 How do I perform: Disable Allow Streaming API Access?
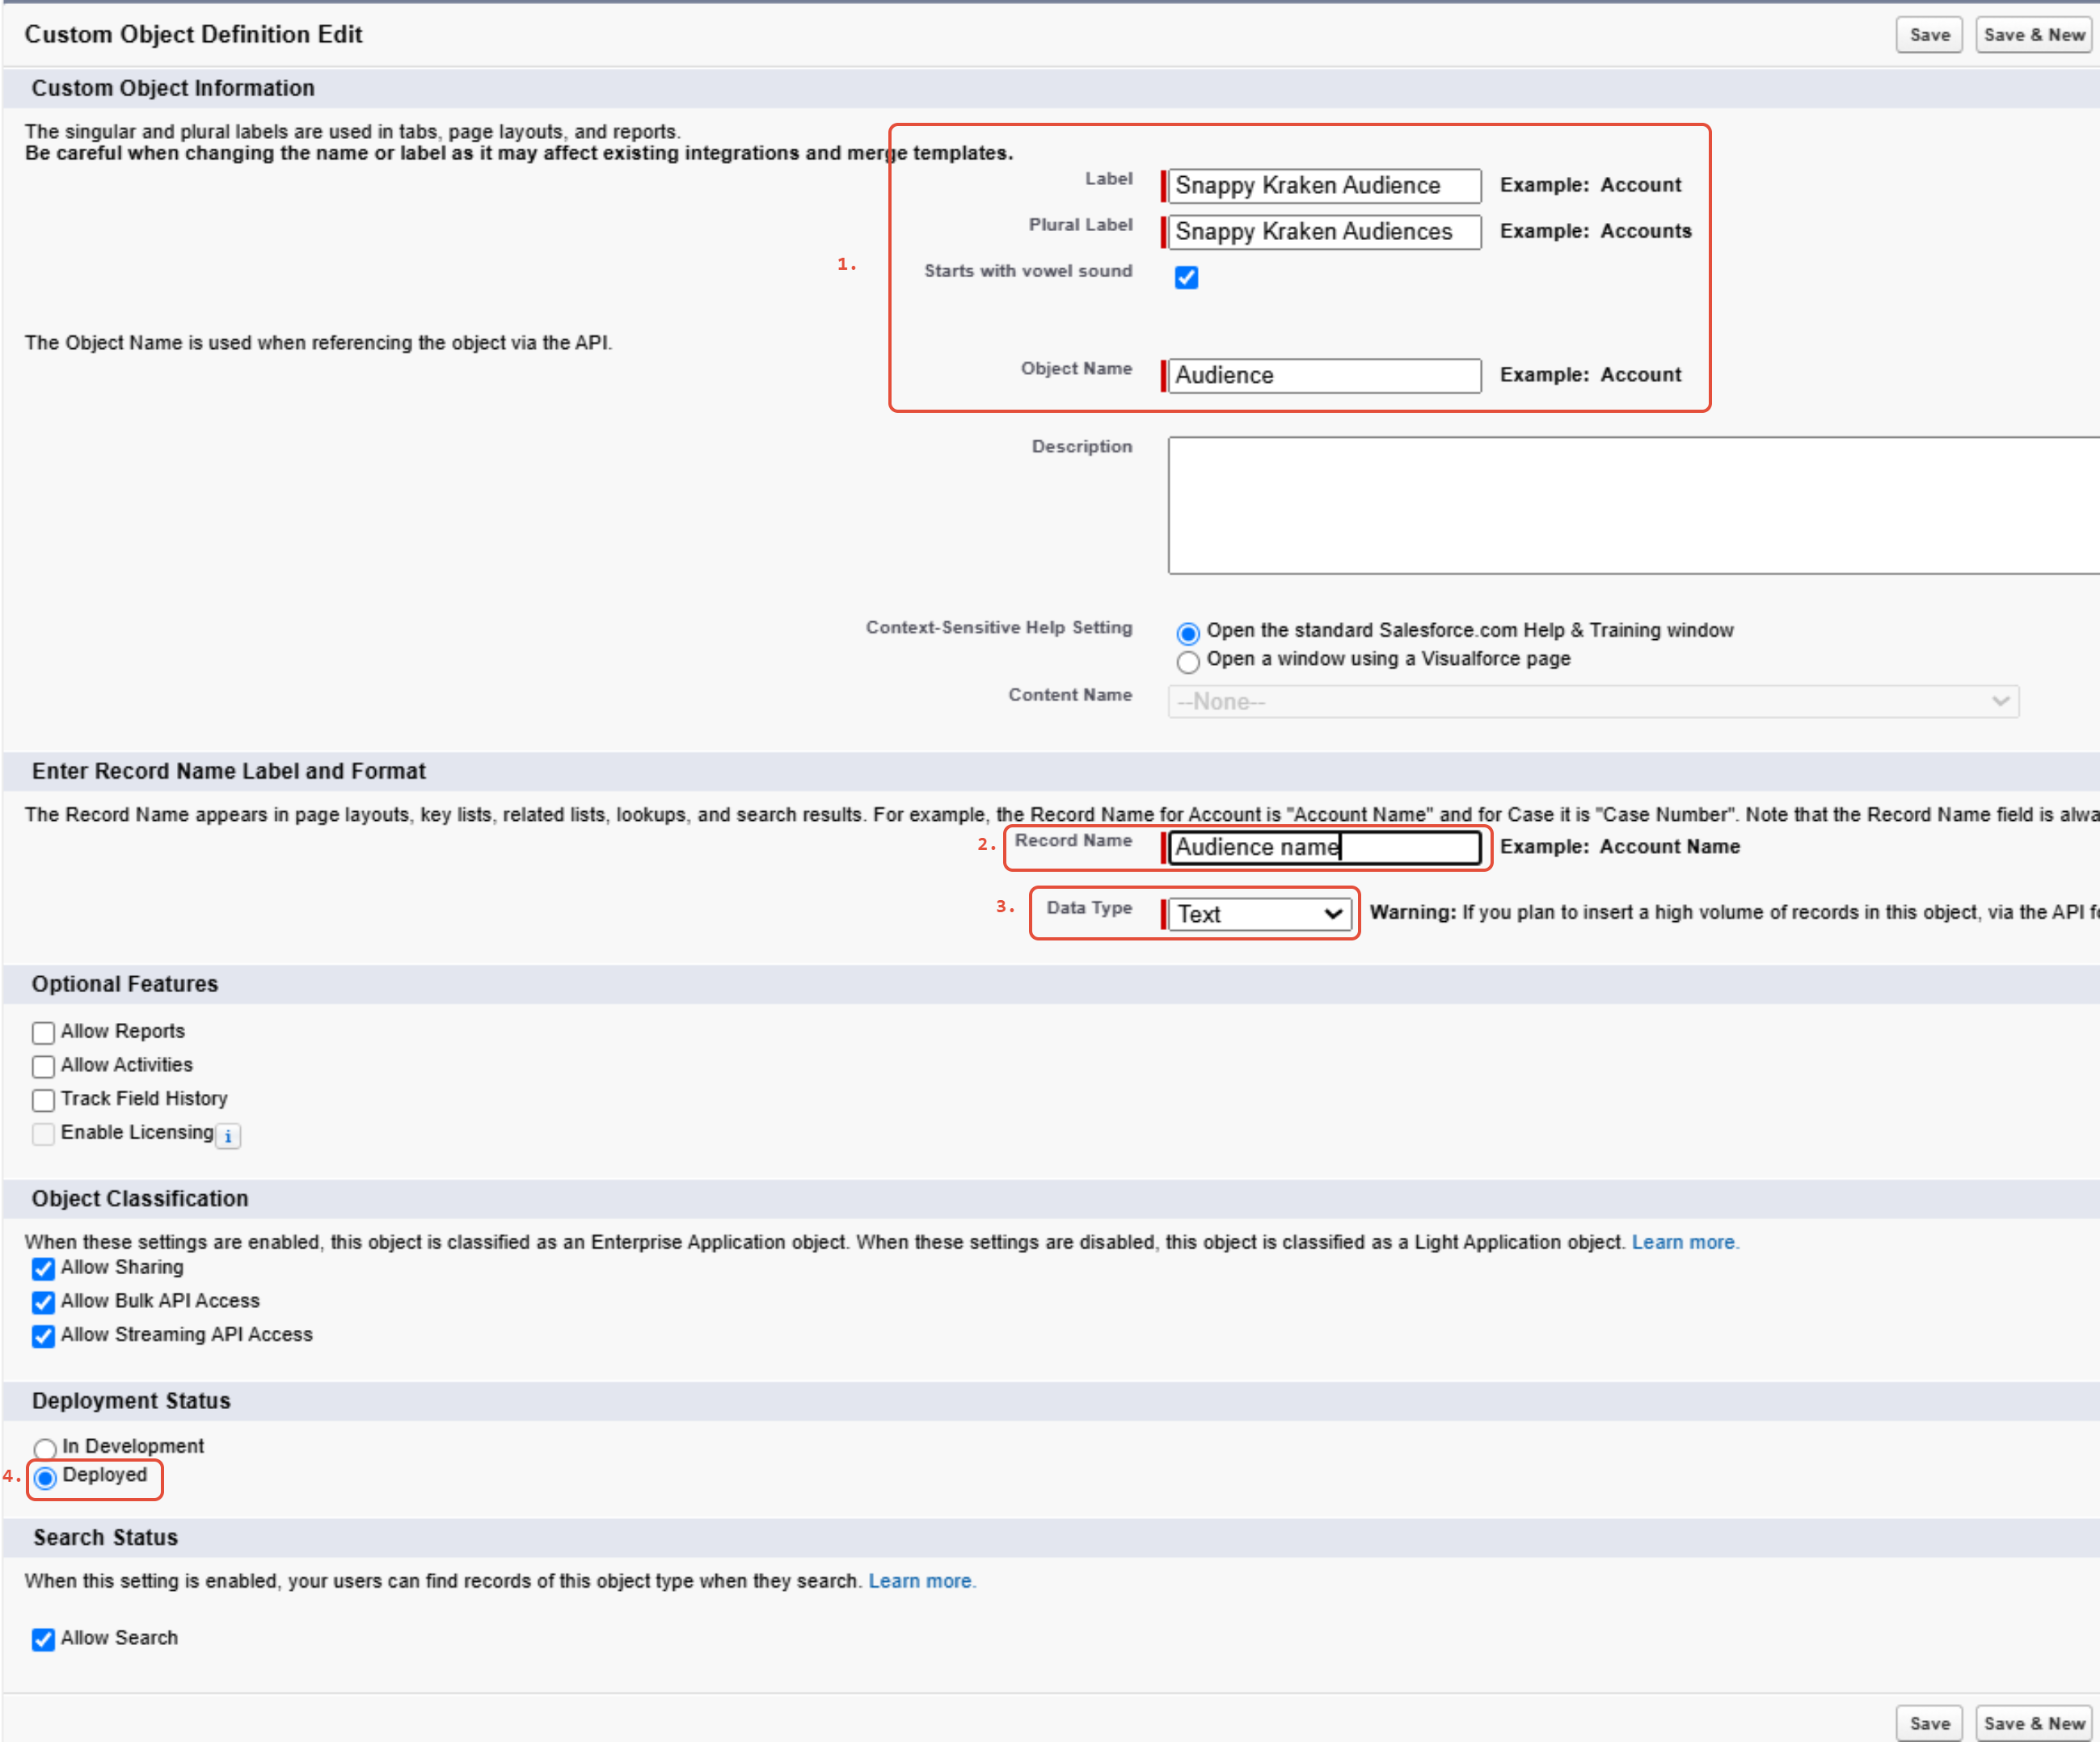click(x=43, y=1336)
